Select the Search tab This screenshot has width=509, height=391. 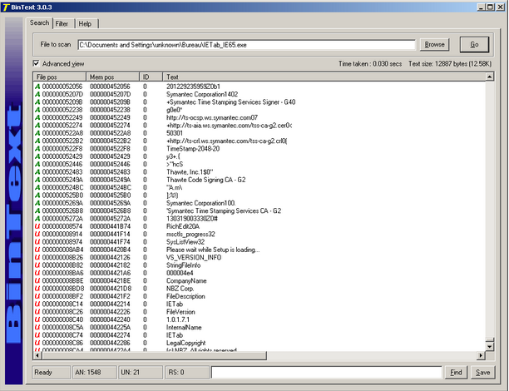(x=39, y=22)
